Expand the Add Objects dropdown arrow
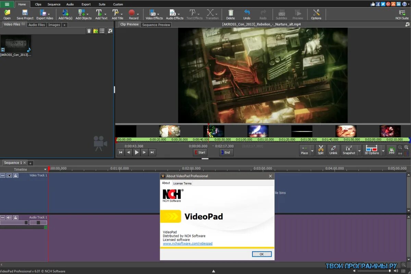 coord(87,14)
